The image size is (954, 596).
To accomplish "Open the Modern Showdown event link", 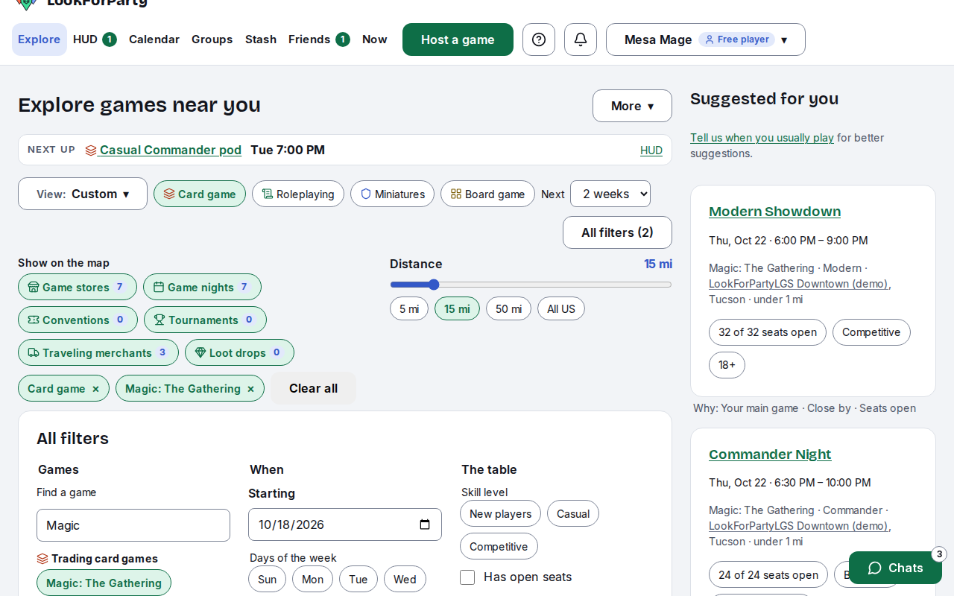I will coord(774,212).
